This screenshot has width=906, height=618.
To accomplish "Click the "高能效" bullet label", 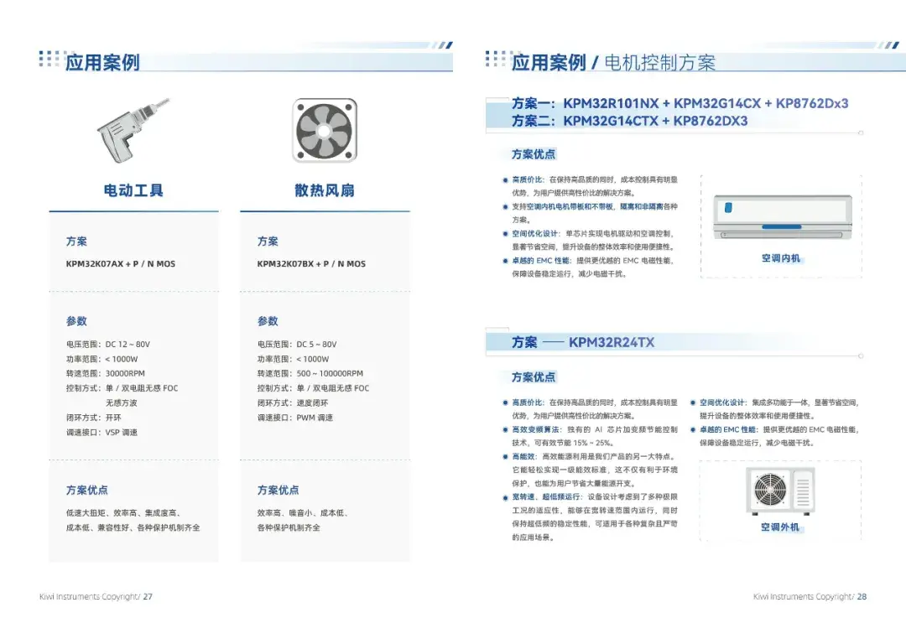I will 523,457.
